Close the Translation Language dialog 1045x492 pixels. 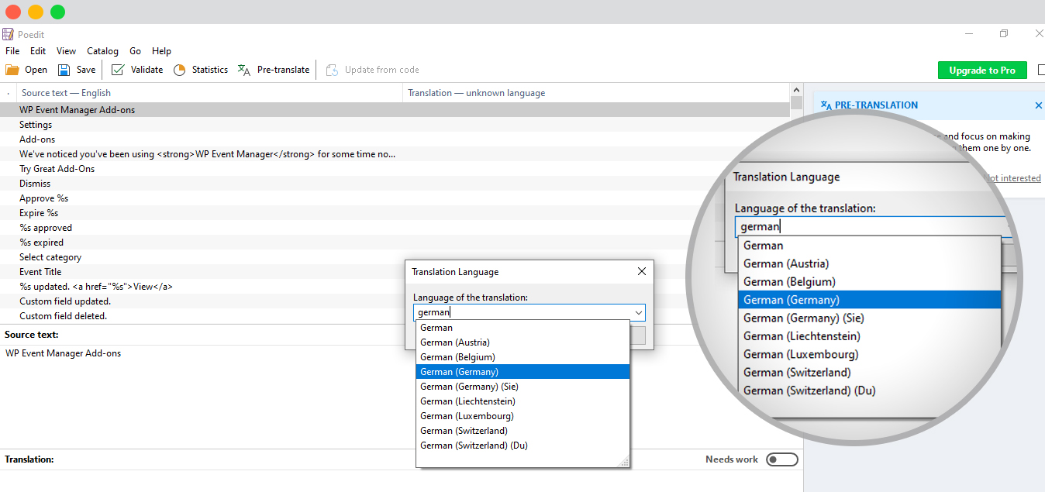tap(641, 271)
